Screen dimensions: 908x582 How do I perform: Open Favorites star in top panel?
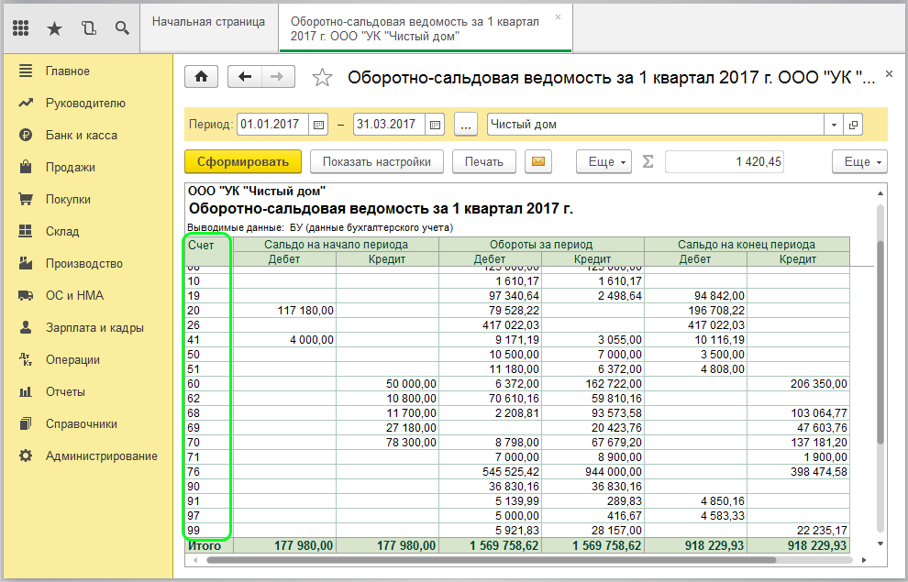coord(55,28)
